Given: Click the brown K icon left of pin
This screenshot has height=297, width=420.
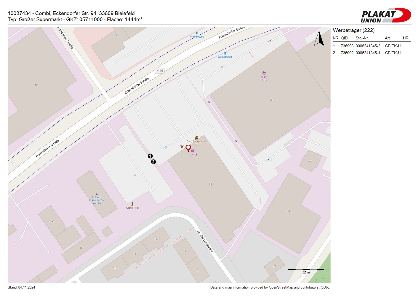Looking at the screenshot, I should click(182, 146).
